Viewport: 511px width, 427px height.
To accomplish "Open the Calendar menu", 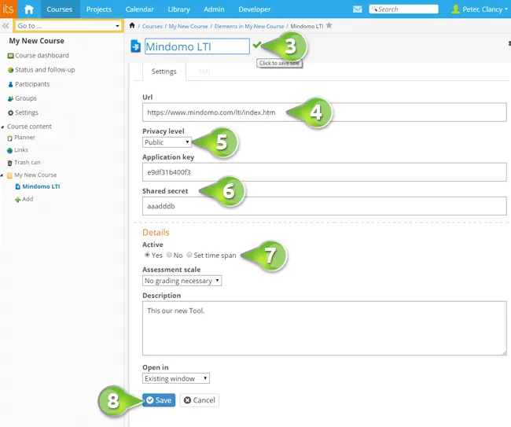I will 139,9.
